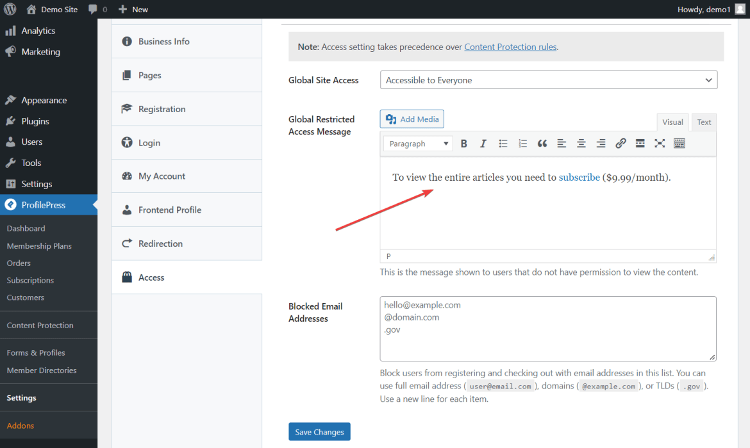Viewport: 750px width, 448px height.
Task: Open ProfilePress Settings submenu
Action: [22, 398]
